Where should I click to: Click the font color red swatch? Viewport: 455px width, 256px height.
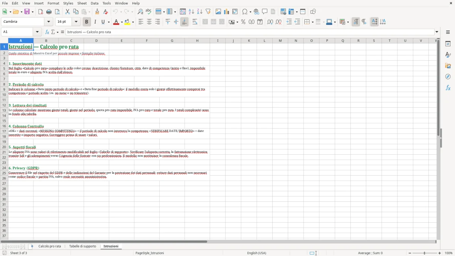tap(116, 22)
